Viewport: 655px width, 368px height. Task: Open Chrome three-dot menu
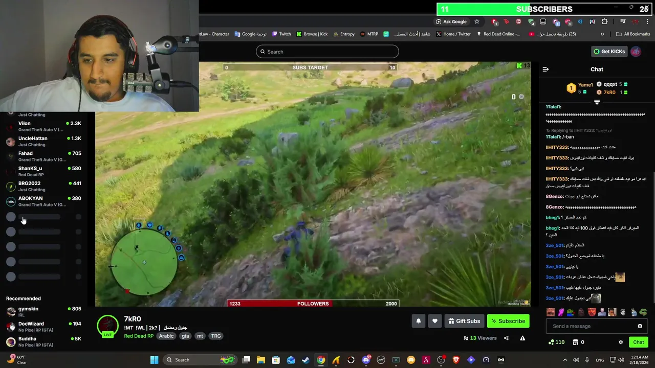coord(648,21)
